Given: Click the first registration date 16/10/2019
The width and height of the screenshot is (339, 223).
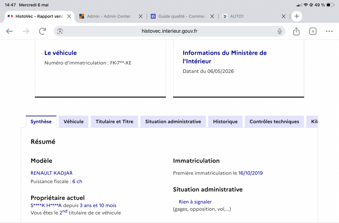Looking at the screenshot, I should pyautogui.click(x=251, y=173).
